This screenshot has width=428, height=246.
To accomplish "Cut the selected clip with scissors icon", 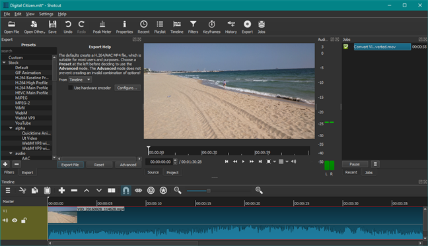I will pos(22,191).
